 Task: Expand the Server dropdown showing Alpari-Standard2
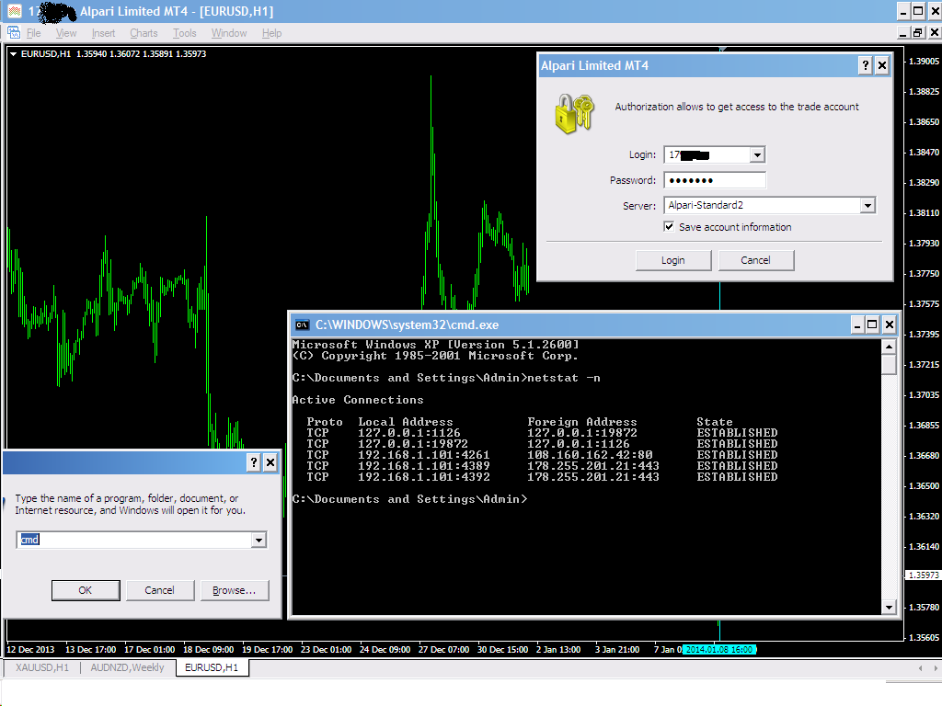867,206
